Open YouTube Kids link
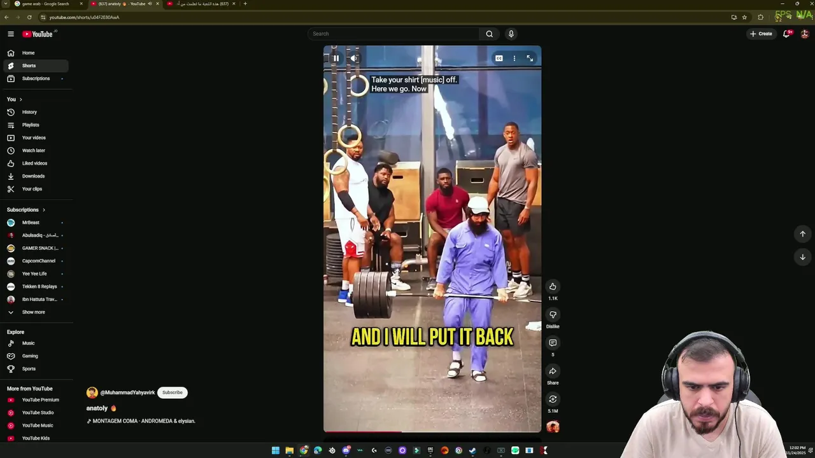 click(x=35, y=438)
